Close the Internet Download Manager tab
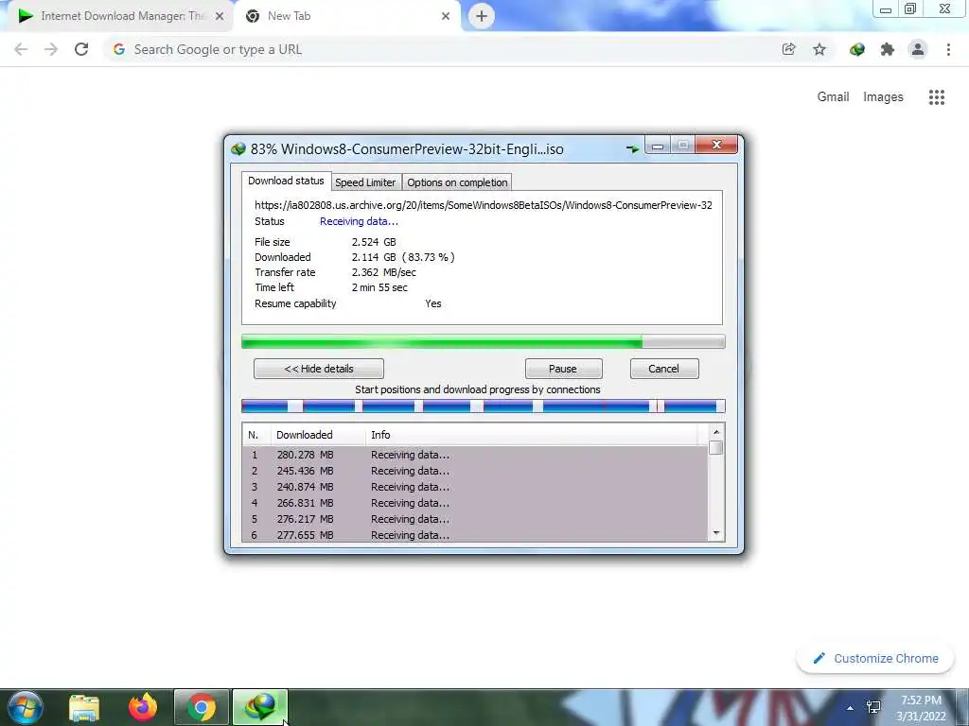The height and width of the screenshot is (726, 969). click(x=220, y=16)
